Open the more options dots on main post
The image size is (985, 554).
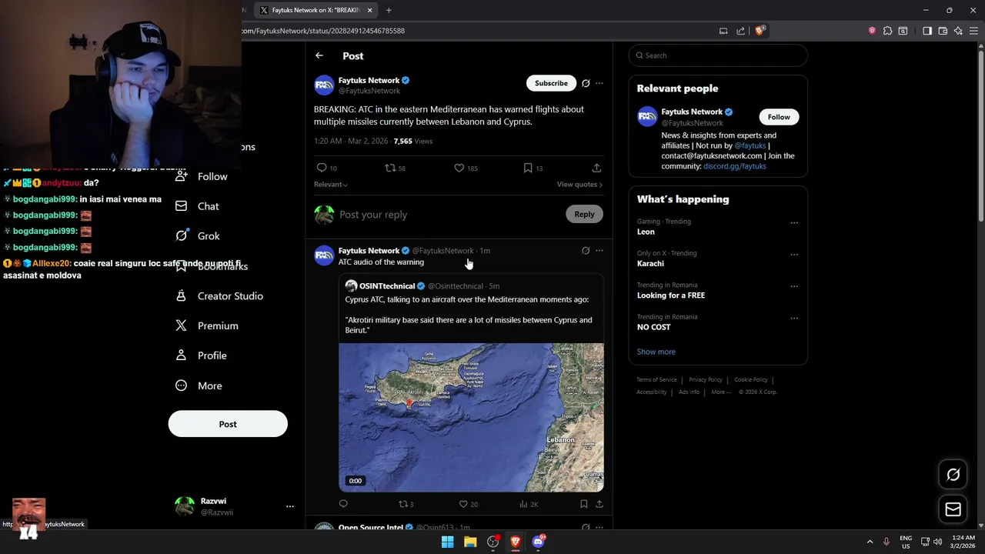click(599, 83)
